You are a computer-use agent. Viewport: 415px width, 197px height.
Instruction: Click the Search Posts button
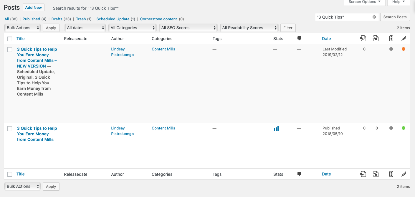click(395, 17)
